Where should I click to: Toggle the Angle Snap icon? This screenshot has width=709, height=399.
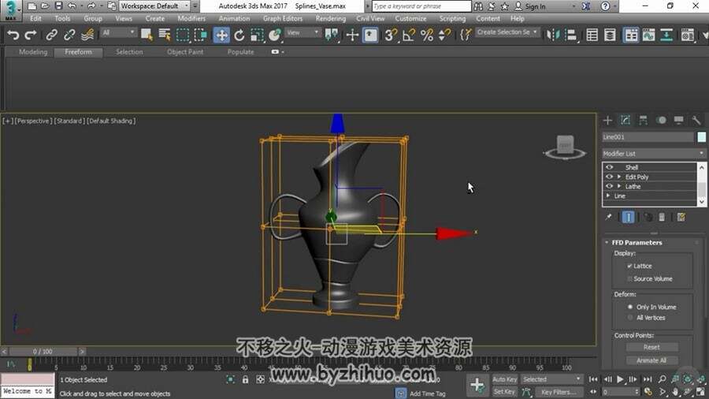(409, 35)
